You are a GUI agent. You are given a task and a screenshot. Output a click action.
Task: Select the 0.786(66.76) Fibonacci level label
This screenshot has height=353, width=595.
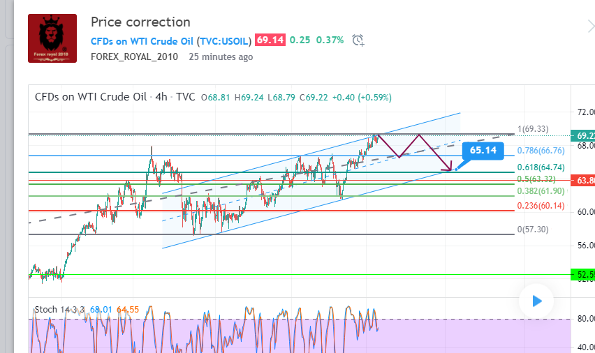pos(541,149)
